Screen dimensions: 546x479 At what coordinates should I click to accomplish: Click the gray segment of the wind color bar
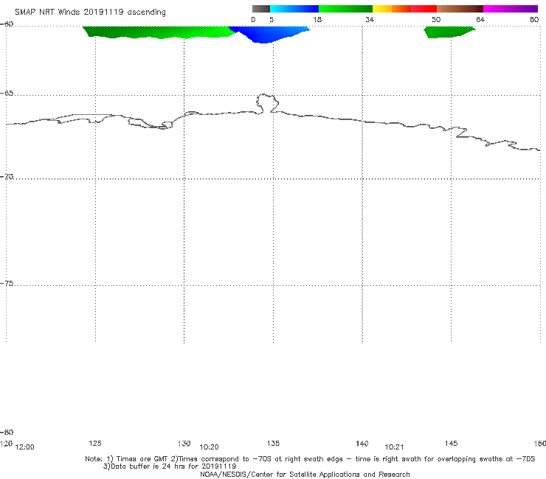pyautogui.click(x=260, y=9)
